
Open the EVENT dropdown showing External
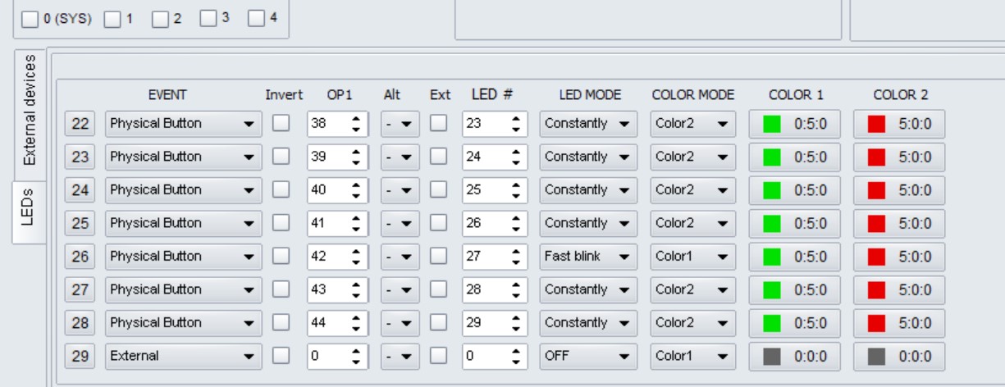coord(183,356)
